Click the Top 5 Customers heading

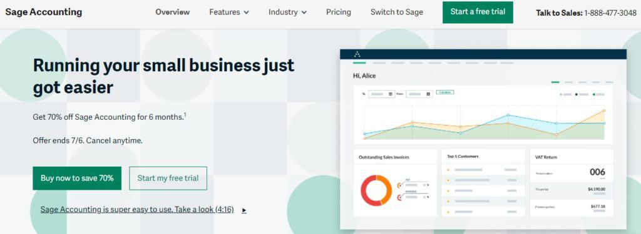pos(463,157)
